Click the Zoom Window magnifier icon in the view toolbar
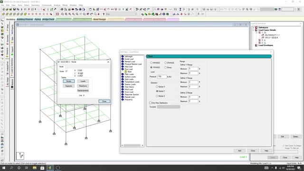 pos(62,14)
